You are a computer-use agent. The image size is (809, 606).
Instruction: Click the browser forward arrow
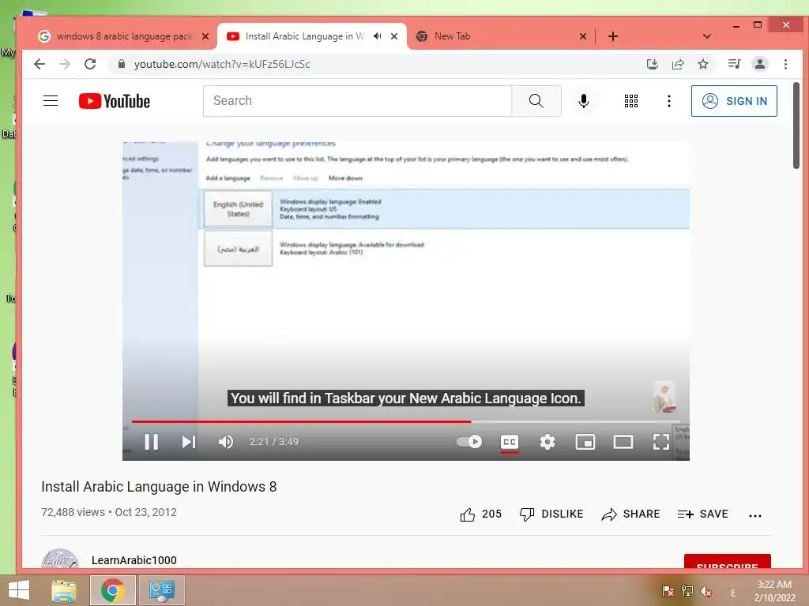point(65,64)
